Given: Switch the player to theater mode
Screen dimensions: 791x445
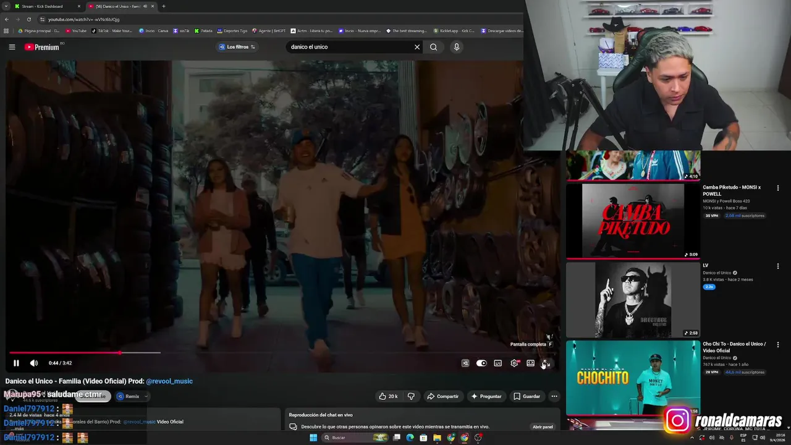Looking at the screenshot, I should [530, 363].
